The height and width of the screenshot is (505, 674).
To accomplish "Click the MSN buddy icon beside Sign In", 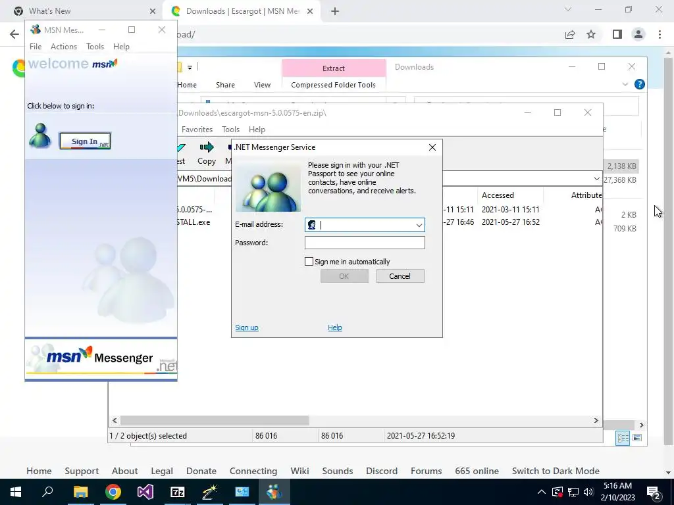I will pos(40,135).
